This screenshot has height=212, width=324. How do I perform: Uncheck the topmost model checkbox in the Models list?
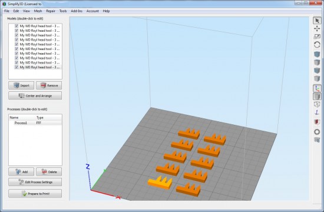(x=16, y=26)
